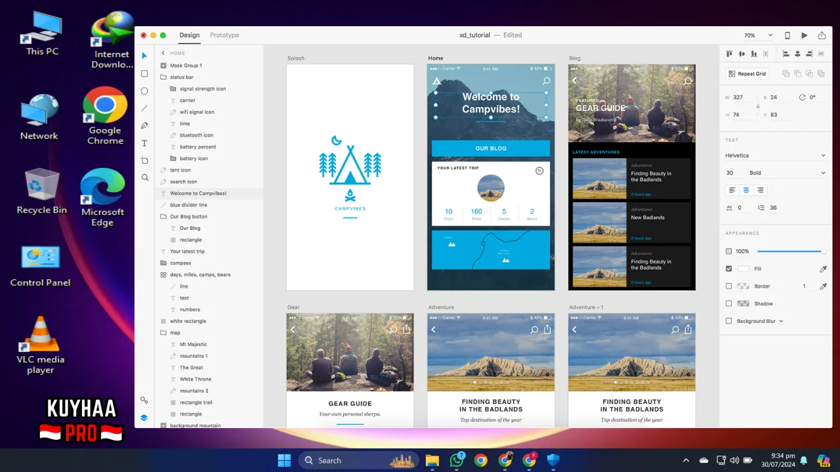Image resolution: width=840 pixels, height=472 pixels.
Task: Switch to the Design tab
Action: point(190,35)
